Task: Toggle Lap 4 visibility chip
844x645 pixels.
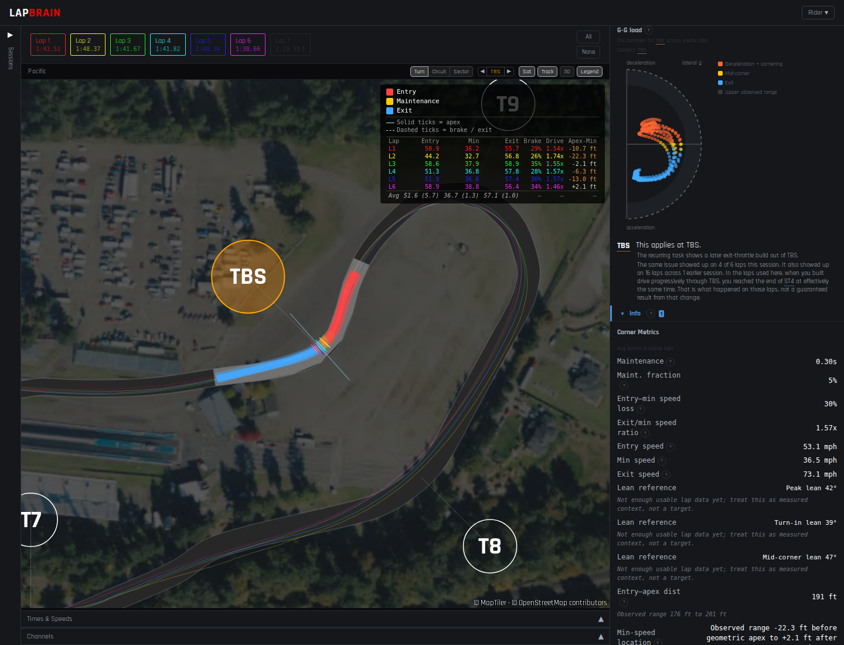Action: 168,45
